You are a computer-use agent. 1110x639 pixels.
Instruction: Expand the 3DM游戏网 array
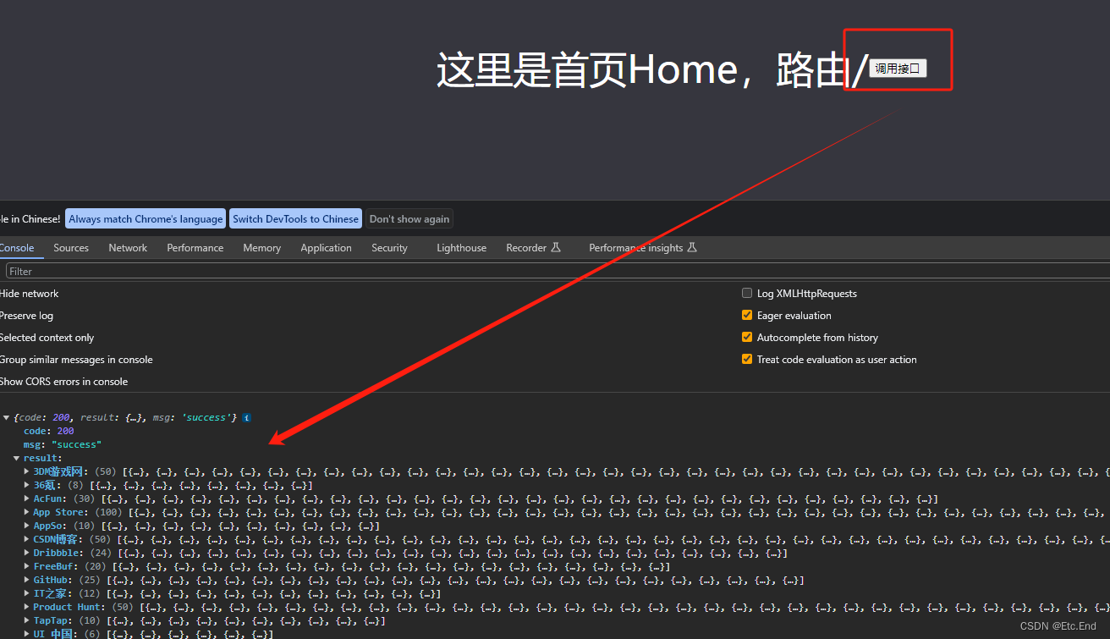[27, 471]
